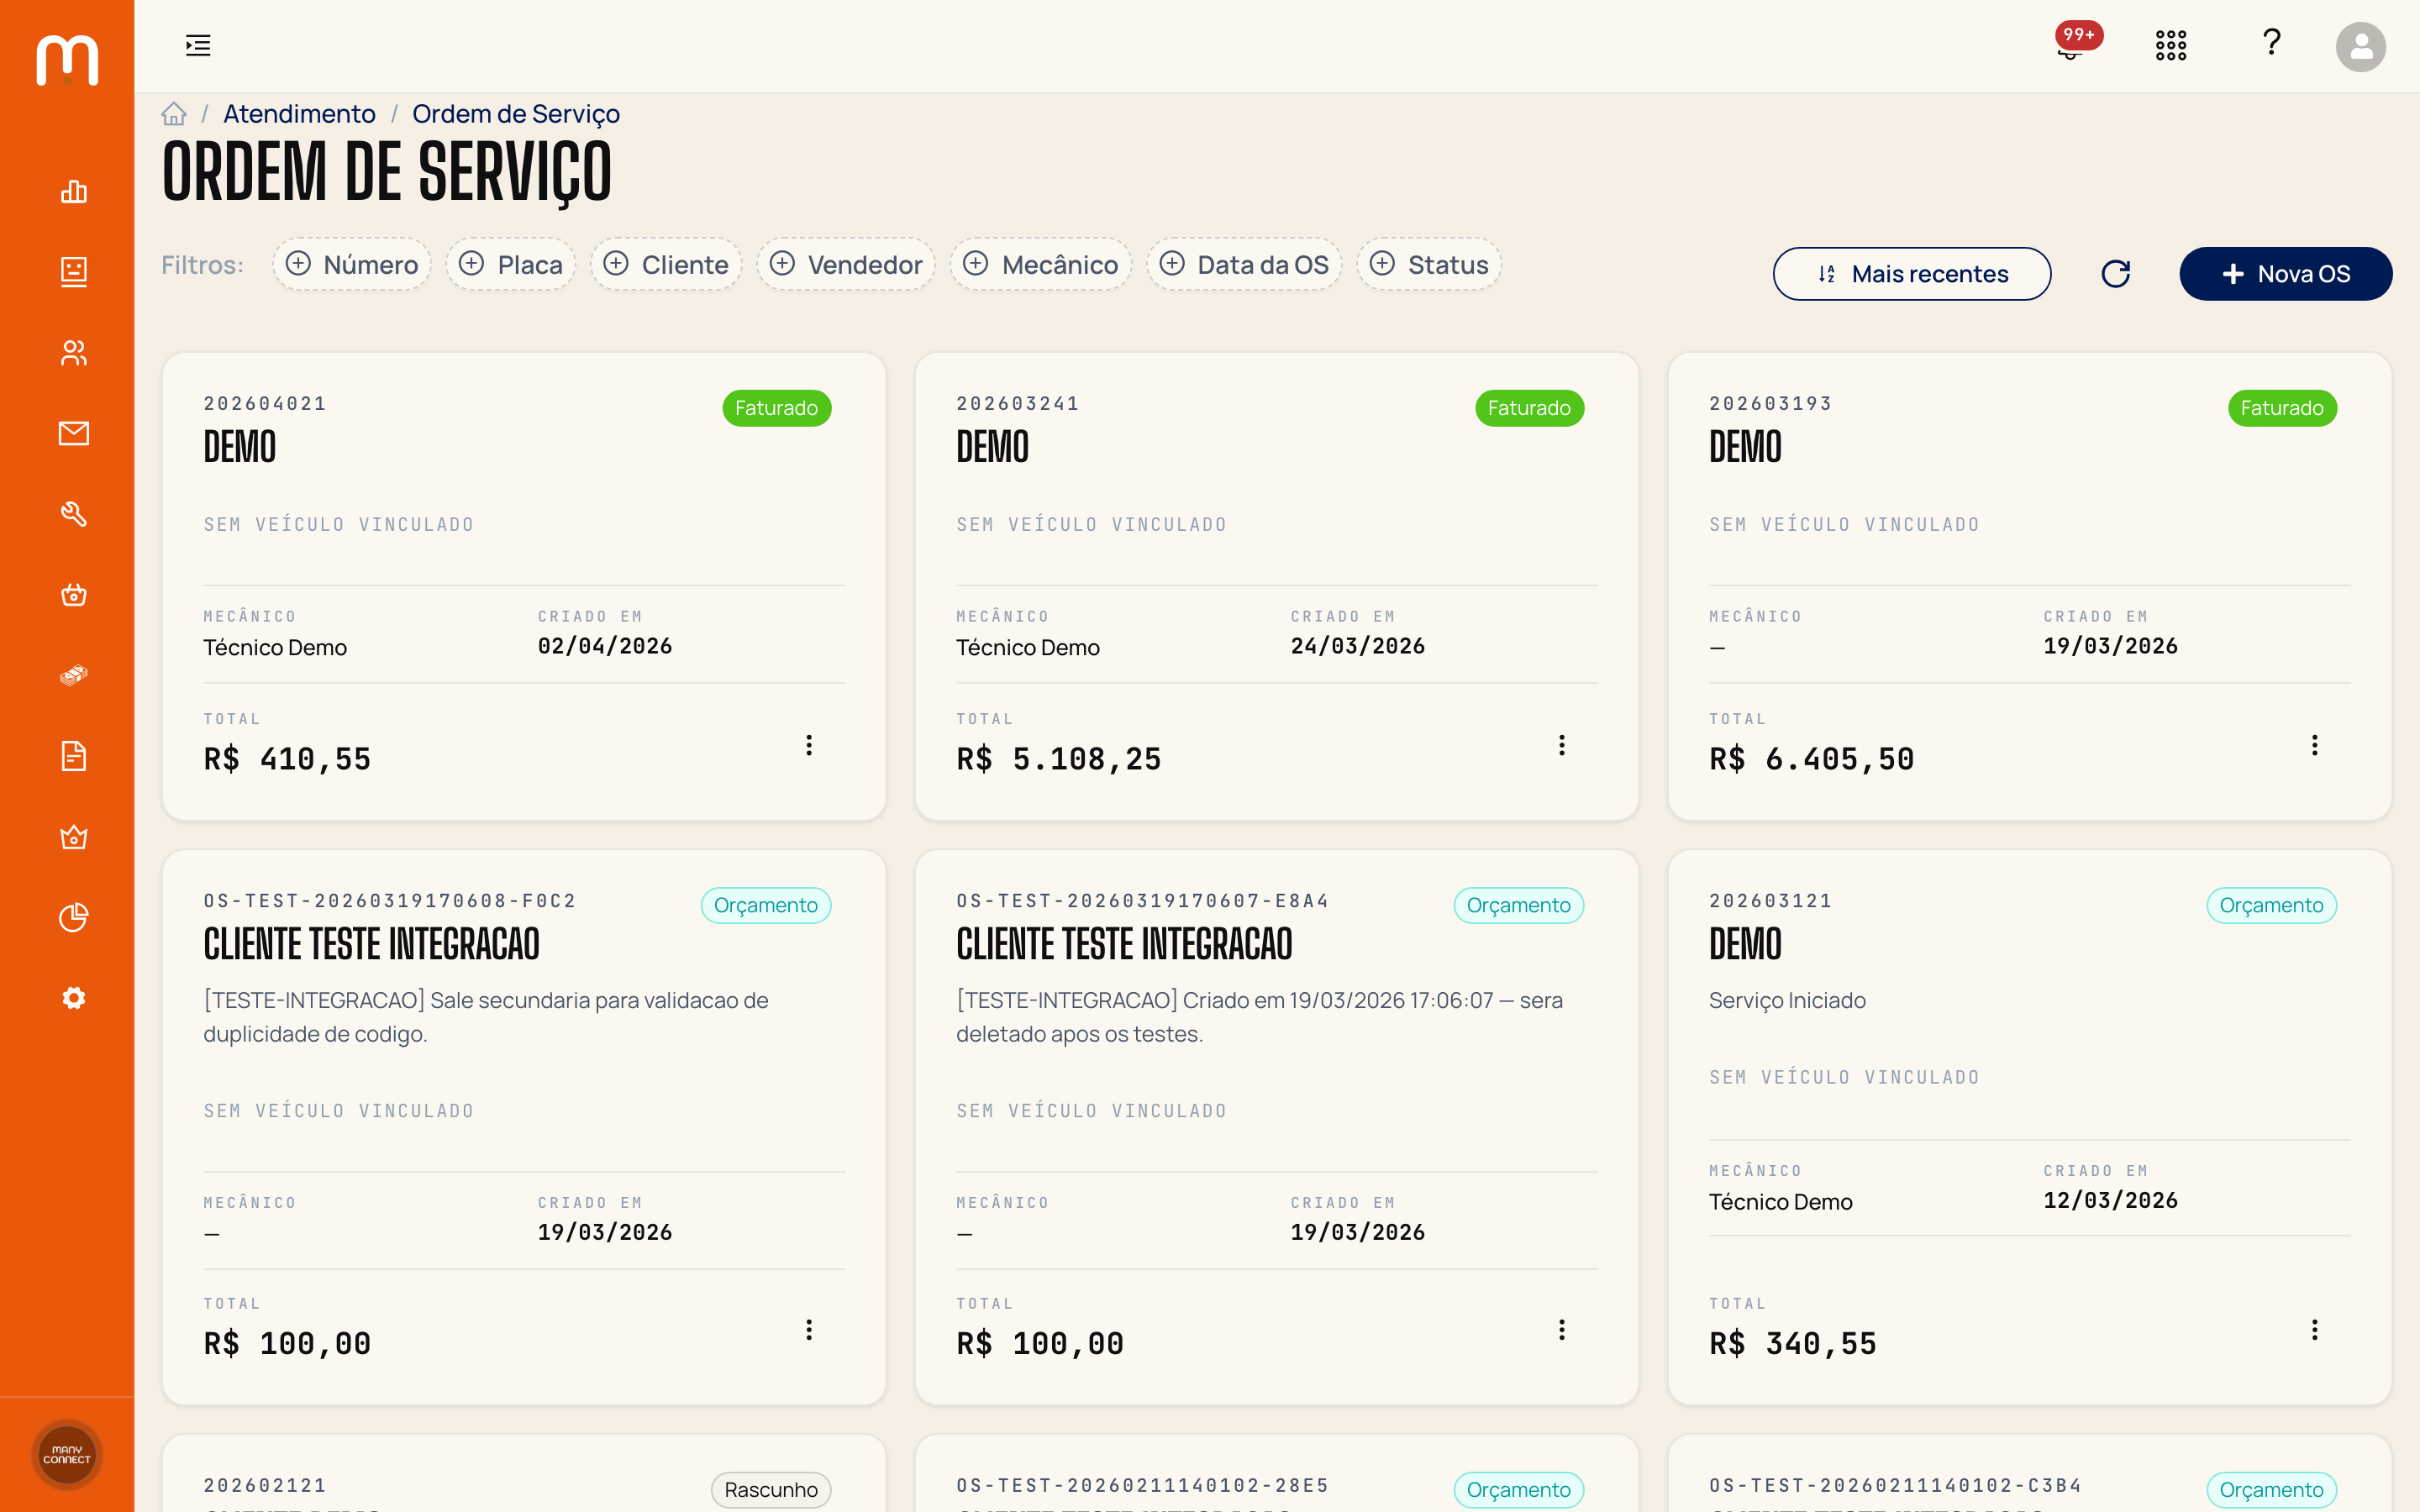The width and height of the screenshot is (2420, 1512).
Task: Open options menu for order 202604021
Action: point(809,745)
